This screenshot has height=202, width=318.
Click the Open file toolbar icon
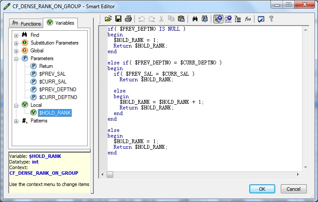108,19
